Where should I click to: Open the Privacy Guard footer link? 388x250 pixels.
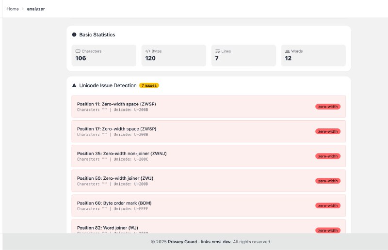[x=182, y=242]
